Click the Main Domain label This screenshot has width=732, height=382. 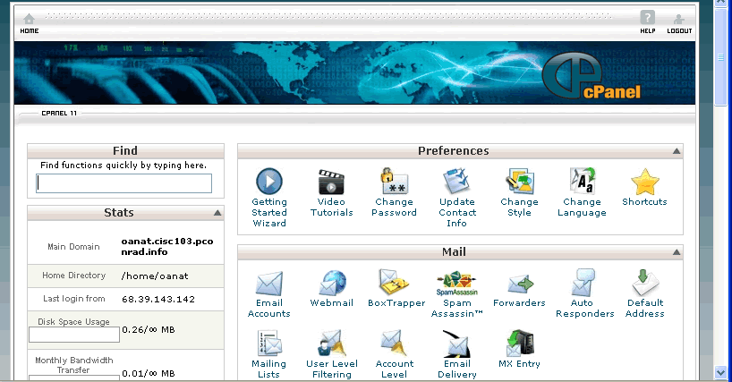[x=73, y=247]
